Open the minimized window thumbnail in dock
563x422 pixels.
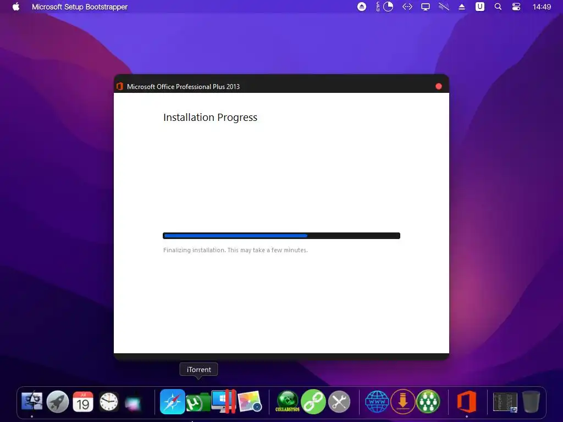505,402
